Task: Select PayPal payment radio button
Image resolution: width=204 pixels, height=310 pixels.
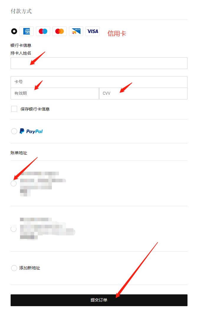Action: pos(14,131)
